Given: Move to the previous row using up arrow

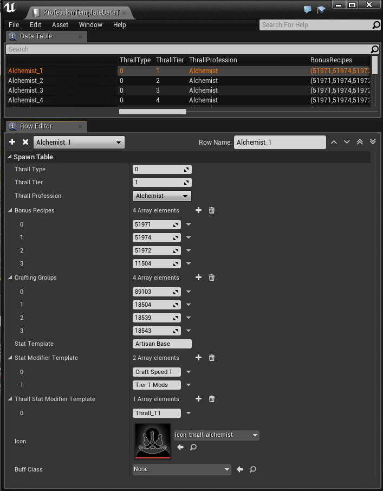Looking at the screenshot, I should tap(334, 142).
